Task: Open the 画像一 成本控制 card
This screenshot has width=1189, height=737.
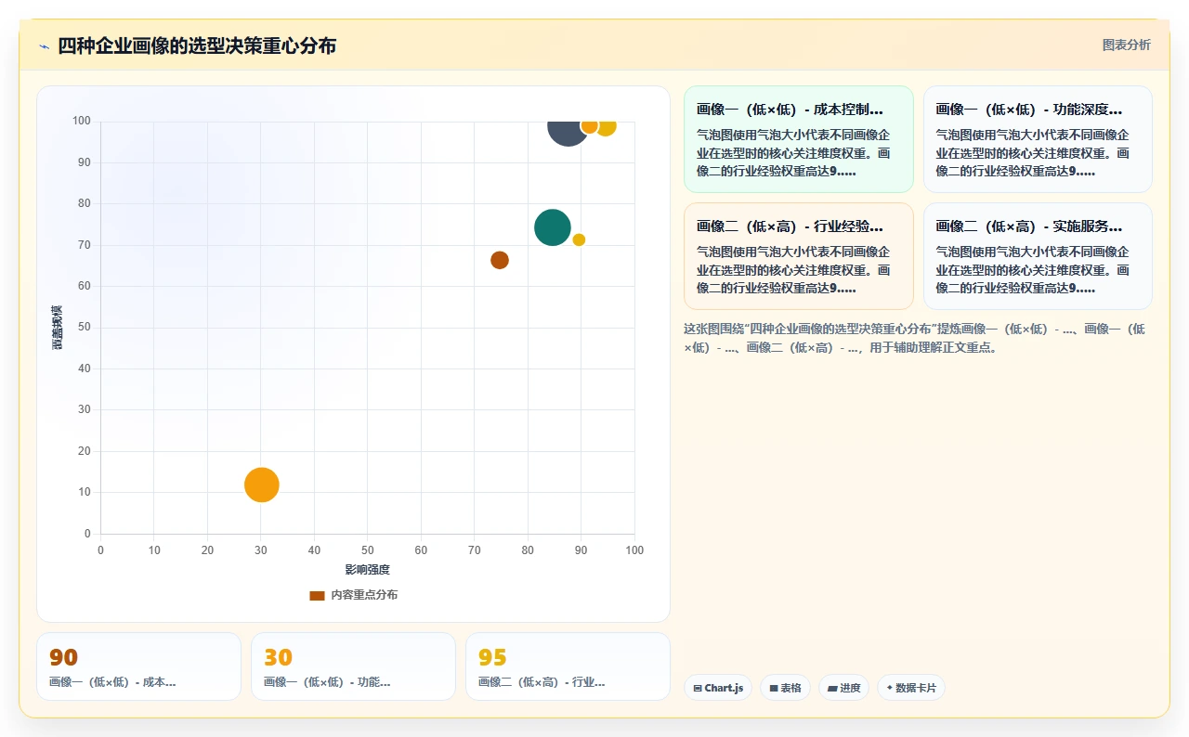Action: tap(799, 139)
